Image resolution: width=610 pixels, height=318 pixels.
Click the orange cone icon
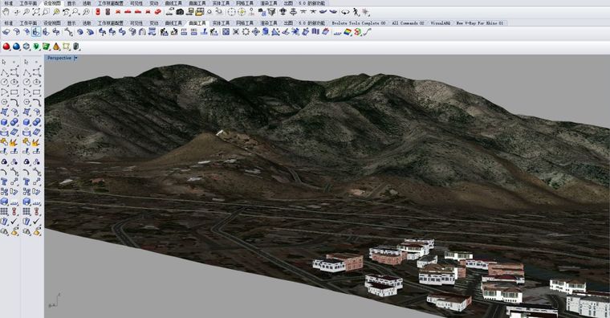pos(56,47)
